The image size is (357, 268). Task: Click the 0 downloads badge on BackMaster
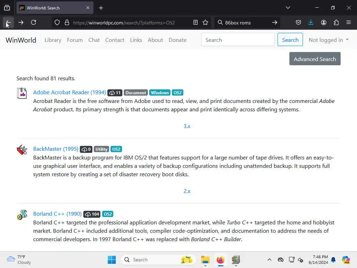click(x=86, y=149)
